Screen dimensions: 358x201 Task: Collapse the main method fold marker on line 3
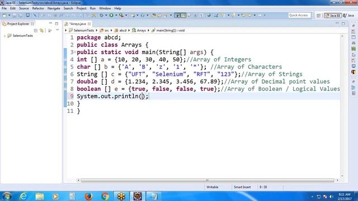click(75, 52)
